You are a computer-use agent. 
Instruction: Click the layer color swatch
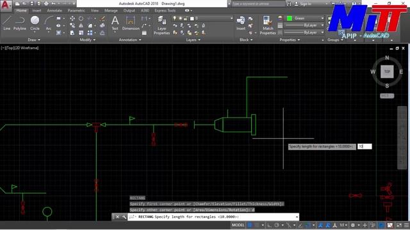point(192,19)
